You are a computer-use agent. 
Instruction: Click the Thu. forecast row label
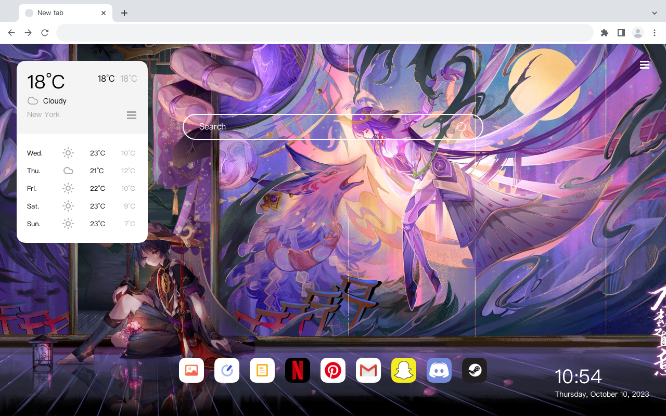coord(34,171)
